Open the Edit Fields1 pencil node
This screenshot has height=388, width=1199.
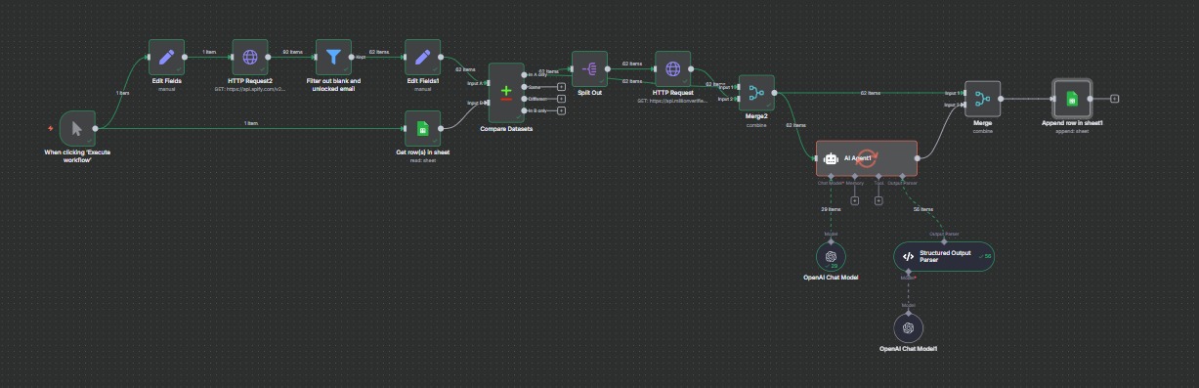coord(422,57)
